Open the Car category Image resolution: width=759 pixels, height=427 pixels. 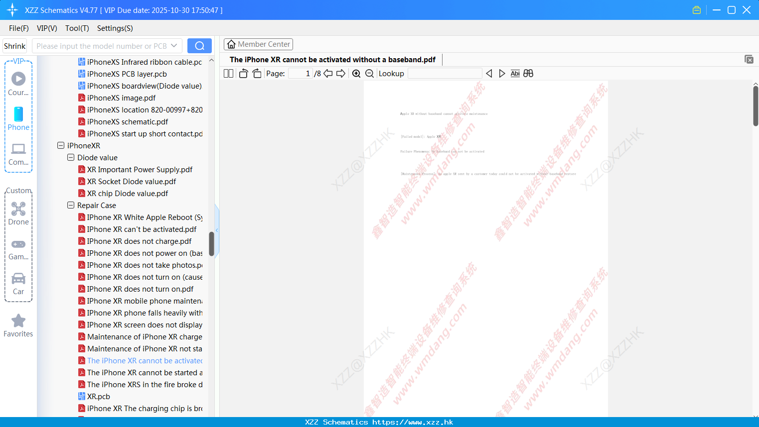click(x=18, y=278)
